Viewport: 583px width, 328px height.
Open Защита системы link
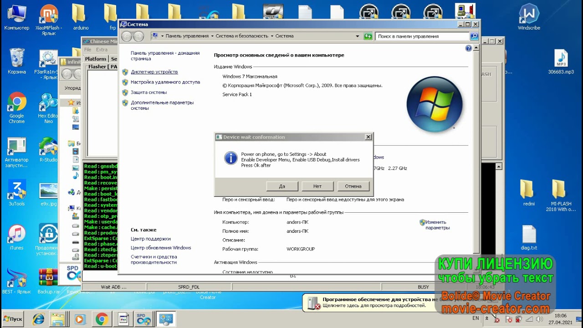click(149, 92)
